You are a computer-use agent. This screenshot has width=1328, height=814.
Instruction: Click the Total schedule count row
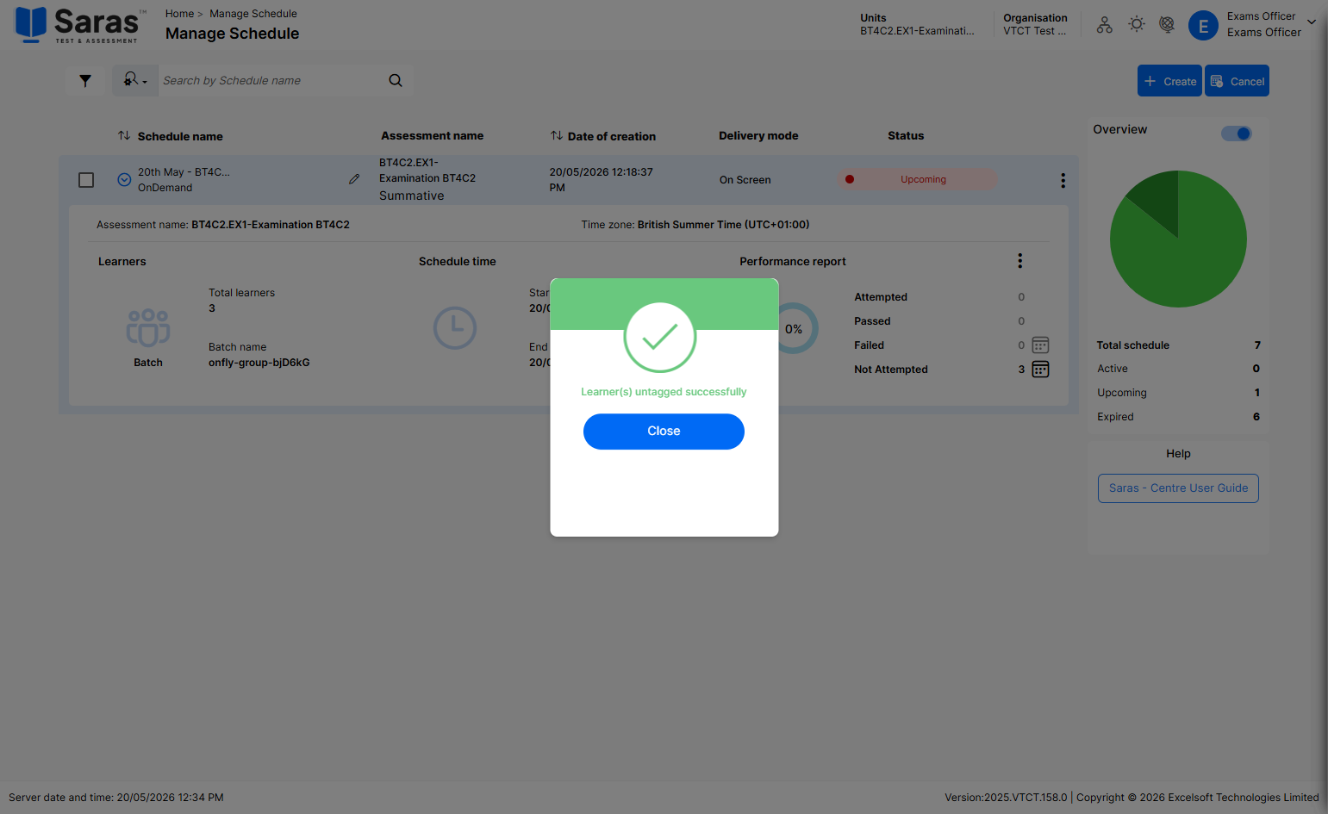pos(1178,345)
